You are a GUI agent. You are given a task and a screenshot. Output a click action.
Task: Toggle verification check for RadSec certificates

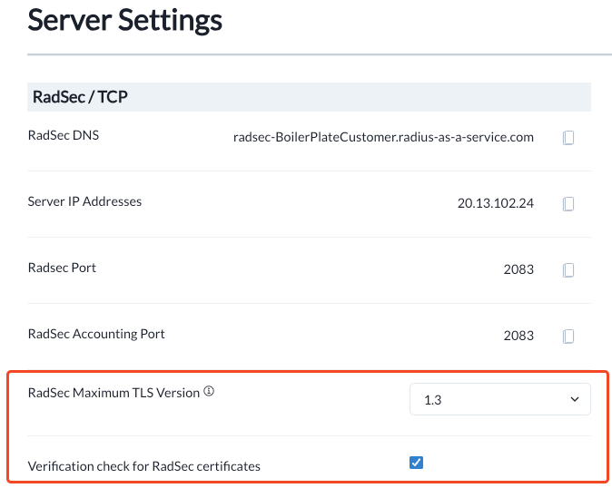tap(416, 463)
